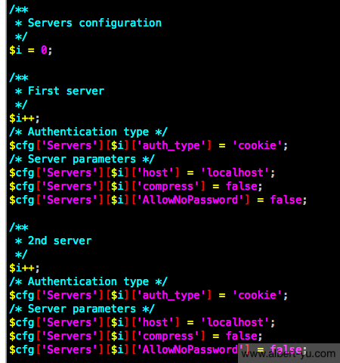Click the '$i++;' statement under 2nd server
This screenshot has width=340, height=363.
click(x=24, y=268)
